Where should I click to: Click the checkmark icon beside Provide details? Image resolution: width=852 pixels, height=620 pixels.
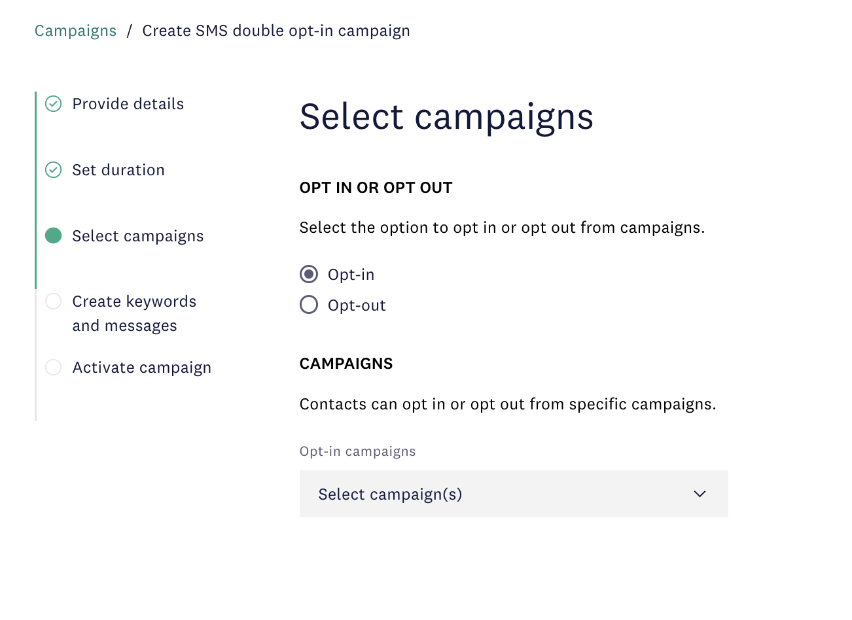(53, 103)
